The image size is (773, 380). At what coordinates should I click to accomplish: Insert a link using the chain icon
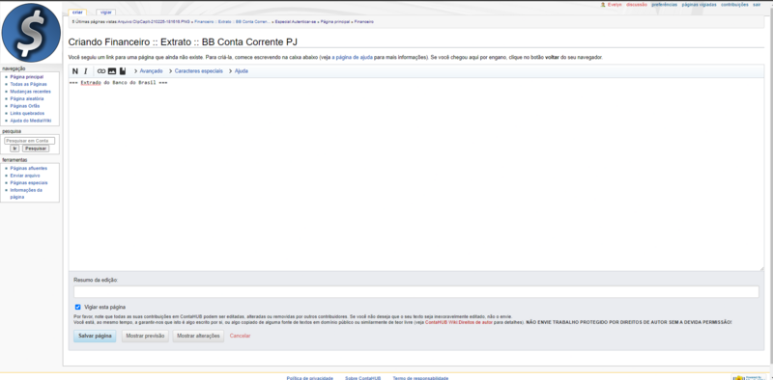[101, 71]
